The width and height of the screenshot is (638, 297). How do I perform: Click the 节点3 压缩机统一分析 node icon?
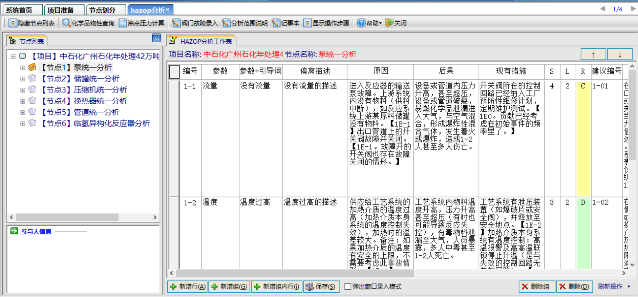tap(32, 89)
